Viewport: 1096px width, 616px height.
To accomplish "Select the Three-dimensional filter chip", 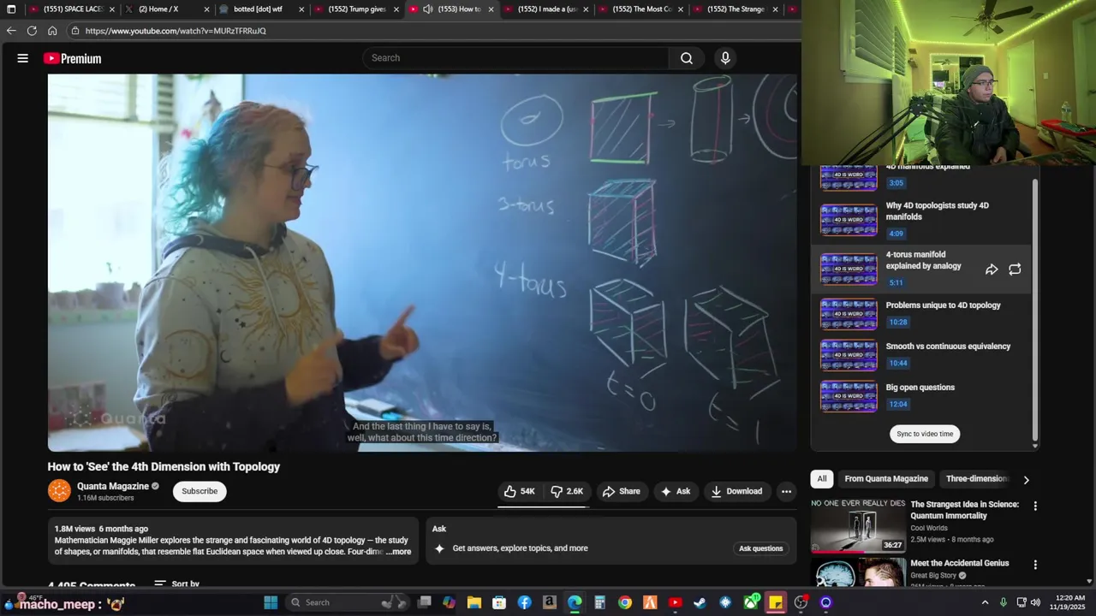I will pyautogui.click(x=976, y=479).
